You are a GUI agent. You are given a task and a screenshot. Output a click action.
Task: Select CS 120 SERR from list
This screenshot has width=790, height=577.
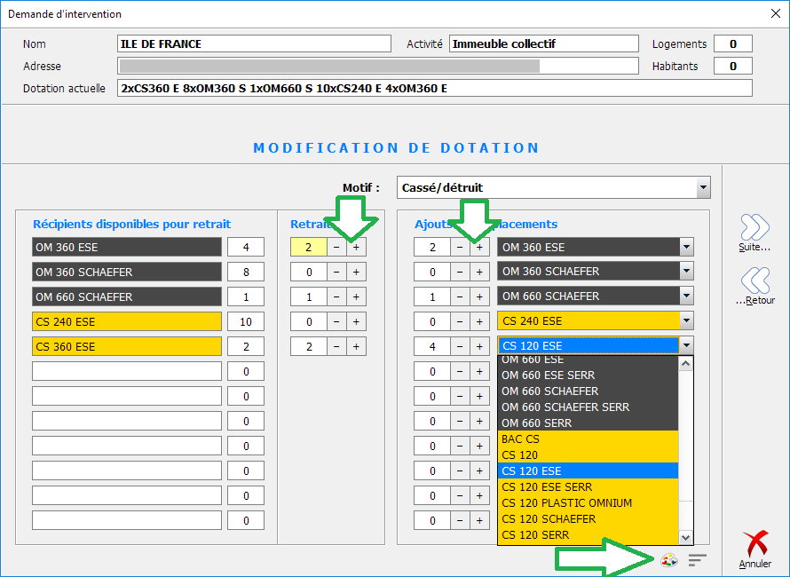pyautogui.click(x=588, y=535)
